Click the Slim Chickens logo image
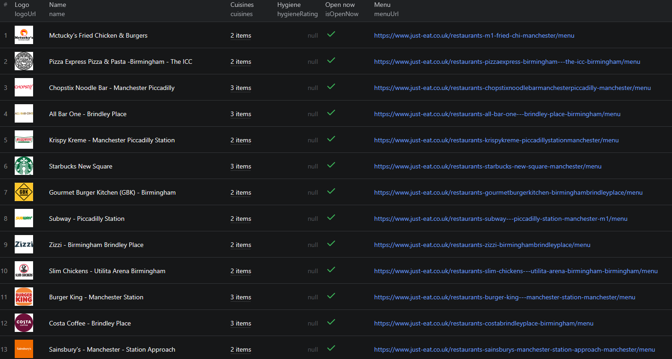Viewport: 672px width, 359px height. (24, 270)
